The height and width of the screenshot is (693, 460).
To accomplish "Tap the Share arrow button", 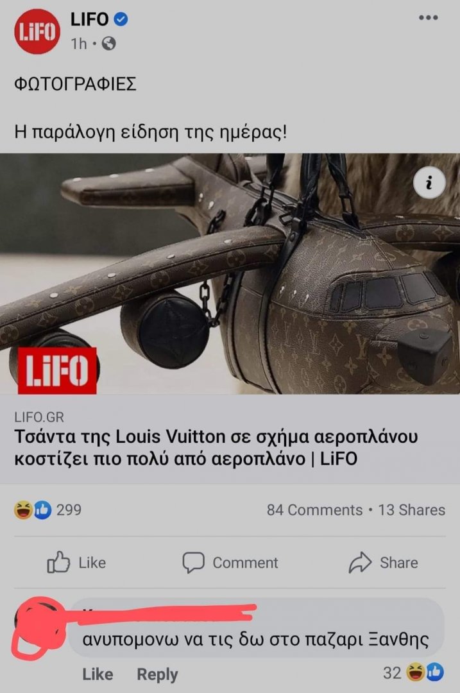I will [x=383, y=562].
